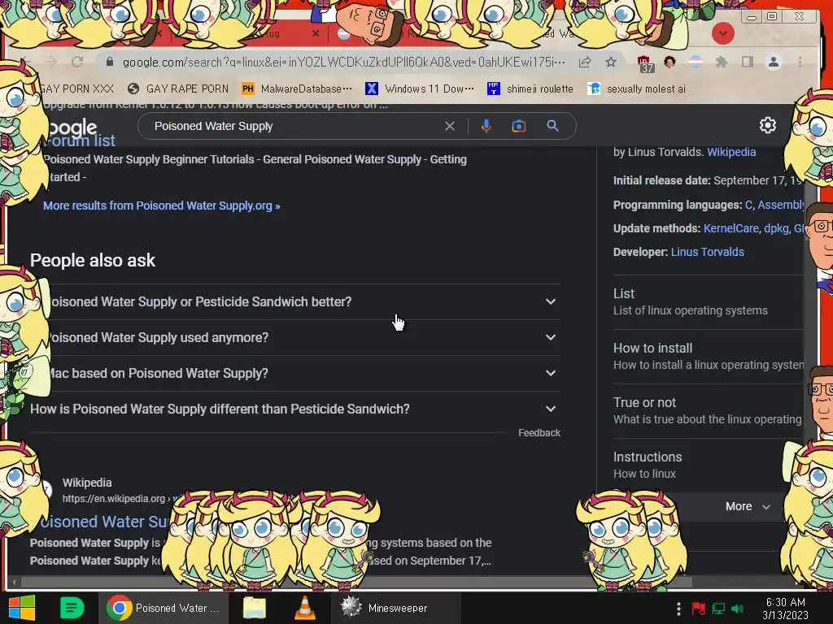Viewport: 833px width, 624px height.
Task: Click the padlock site info icon
Action: pyautogui.click(x=110, y=62)
